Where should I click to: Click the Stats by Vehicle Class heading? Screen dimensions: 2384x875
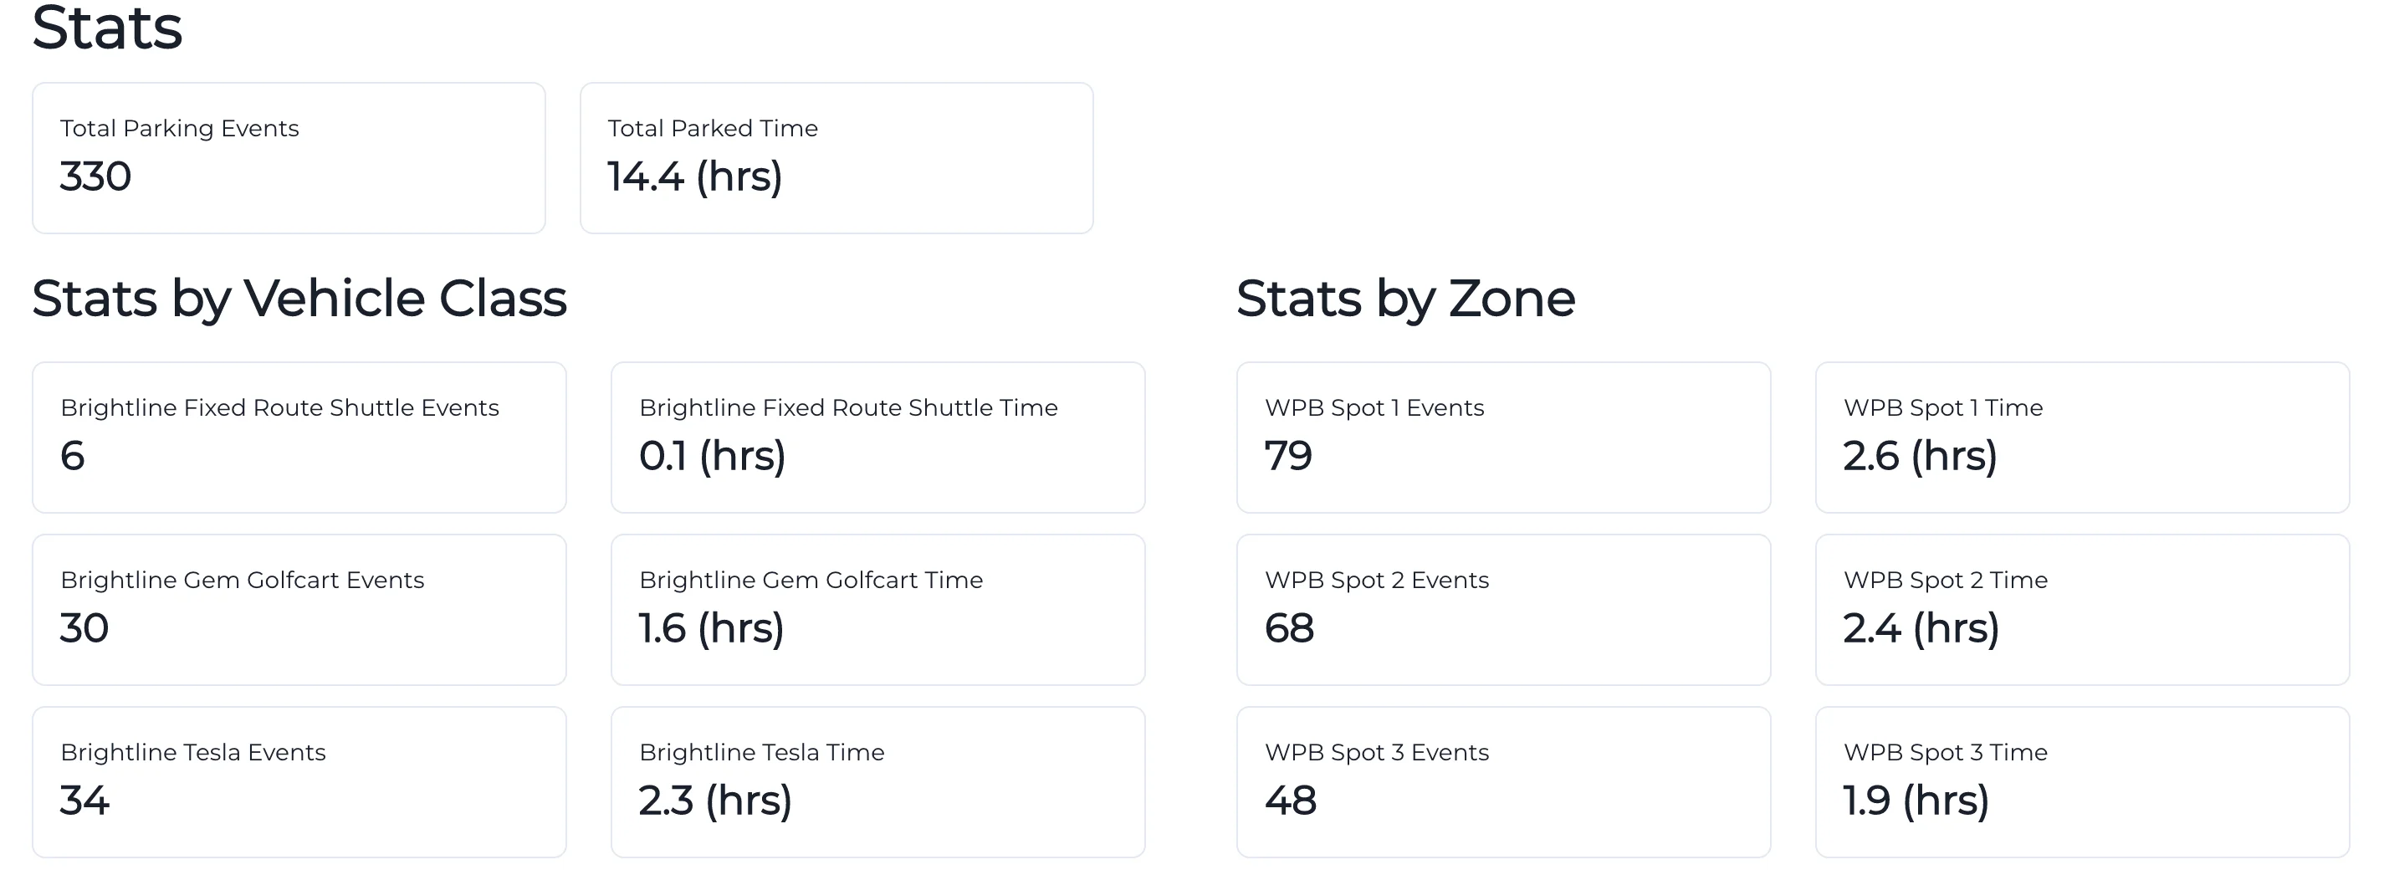point(299,299)
